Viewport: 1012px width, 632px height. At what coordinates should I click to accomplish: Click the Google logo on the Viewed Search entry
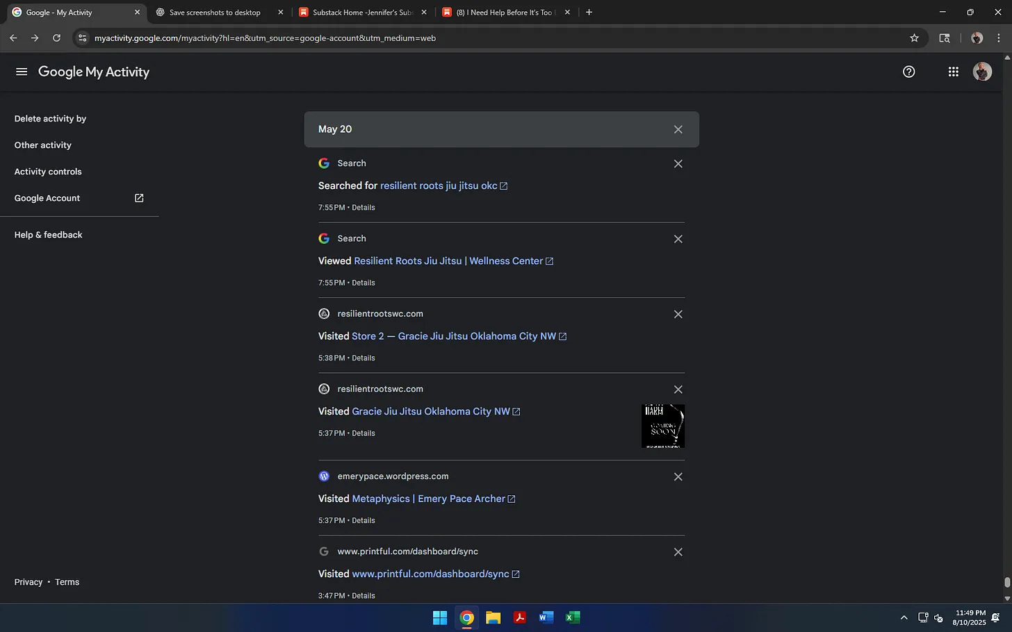(x=324, y=238)
